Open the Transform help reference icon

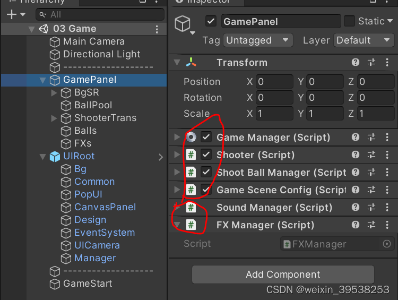click(356, 62)
